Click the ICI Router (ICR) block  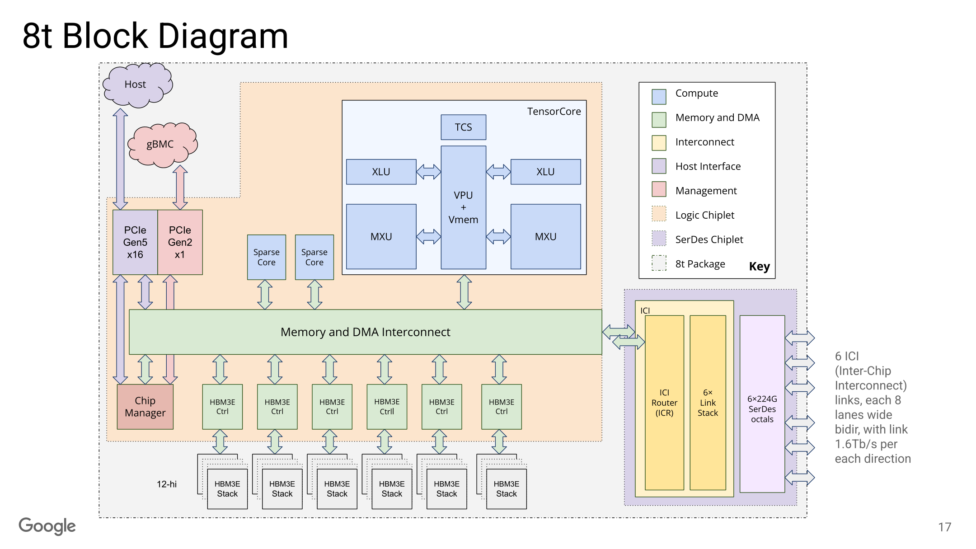click(664, 403)
